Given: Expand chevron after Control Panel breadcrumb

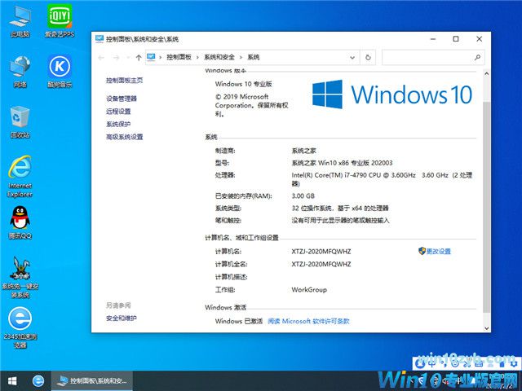Looking at the screenshot, I should [197, 57].
